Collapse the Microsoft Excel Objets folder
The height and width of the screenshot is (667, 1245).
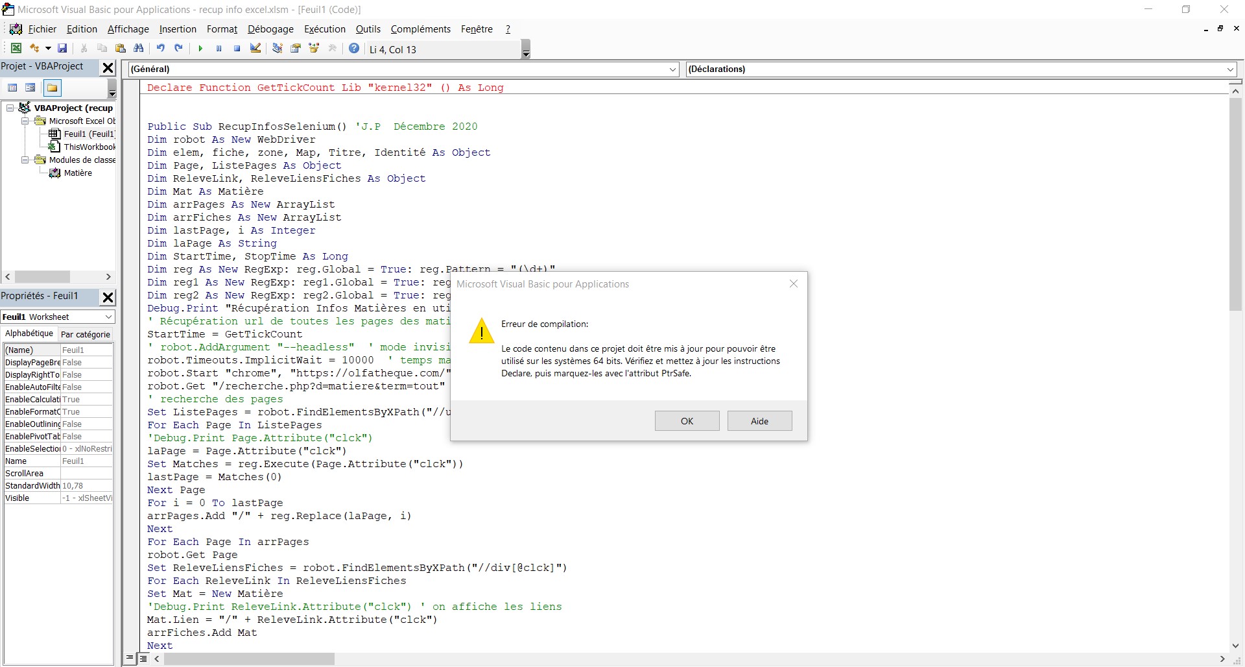click(x=25, y=121)
